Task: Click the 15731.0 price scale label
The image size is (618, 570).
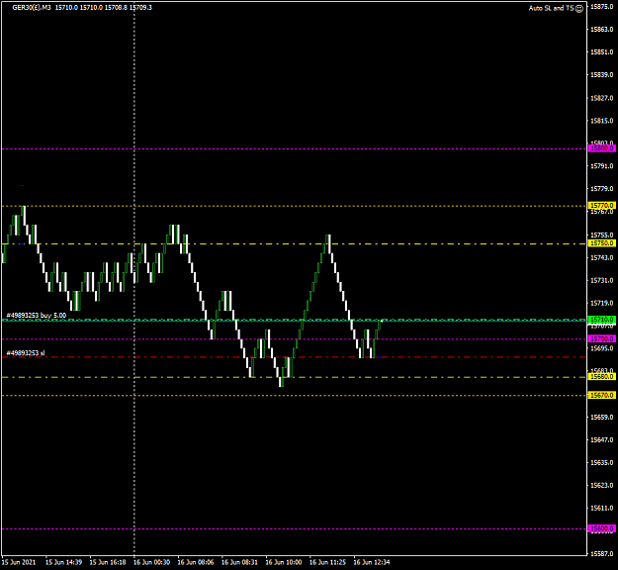Action: pyautogui.click(x=602, y=280)
